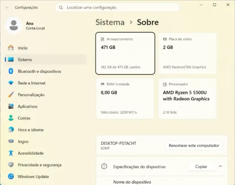Click the back arrow icon

[x=7, y=7]
